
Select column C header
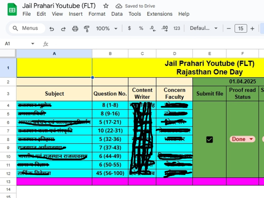(x=142, y=54)
